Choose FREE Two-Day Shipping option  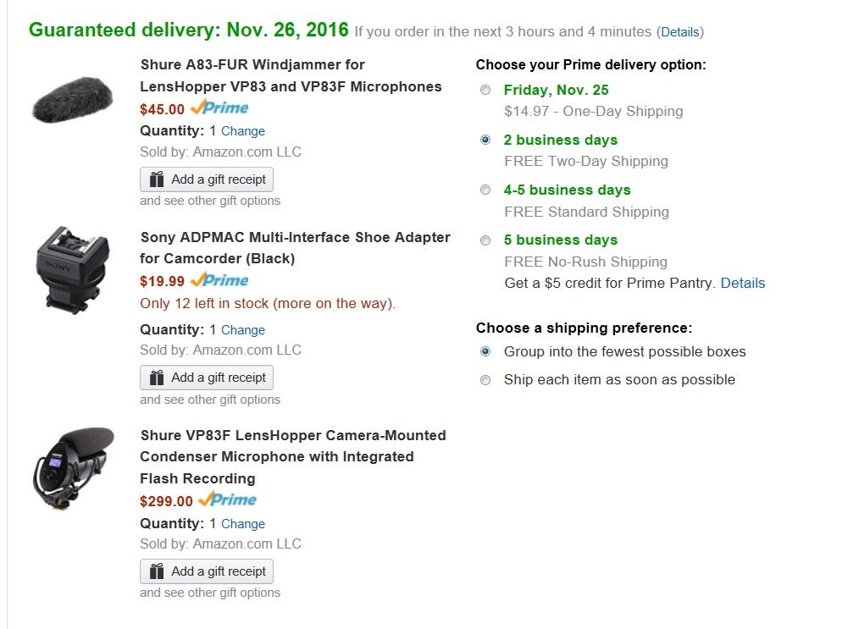point(485,140)
